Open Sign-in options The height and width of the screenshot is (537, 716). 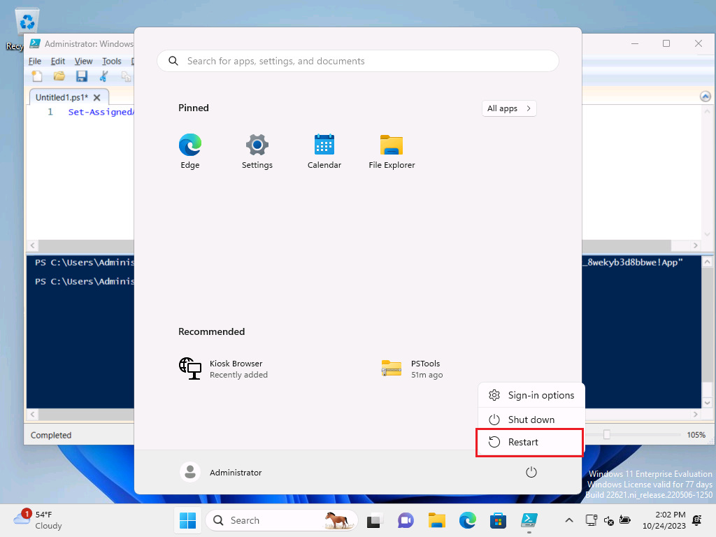pos(531,395)
